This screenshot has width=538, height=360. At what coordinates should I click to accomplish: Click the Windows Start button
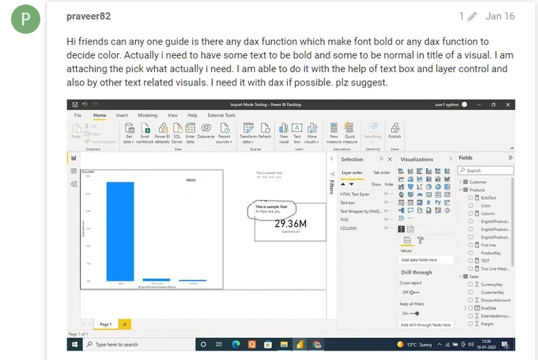point(75,345)
